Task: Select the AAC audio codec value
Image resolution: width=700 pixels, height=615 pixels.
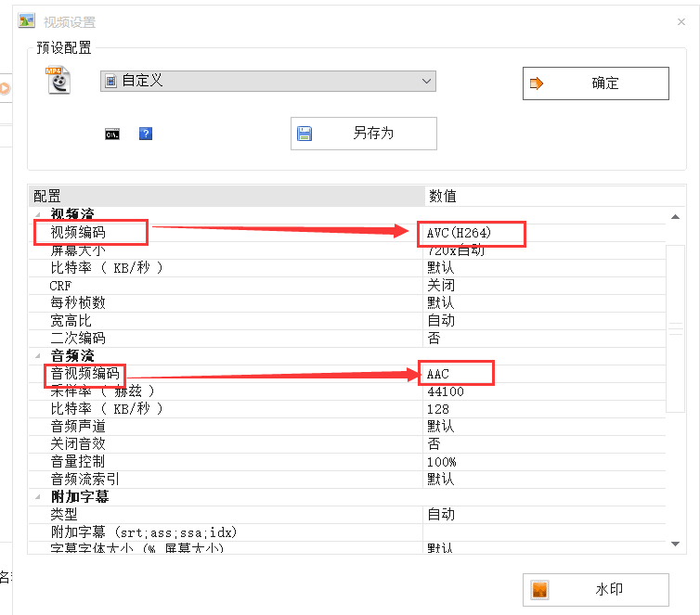Action: tap(455, 374)
